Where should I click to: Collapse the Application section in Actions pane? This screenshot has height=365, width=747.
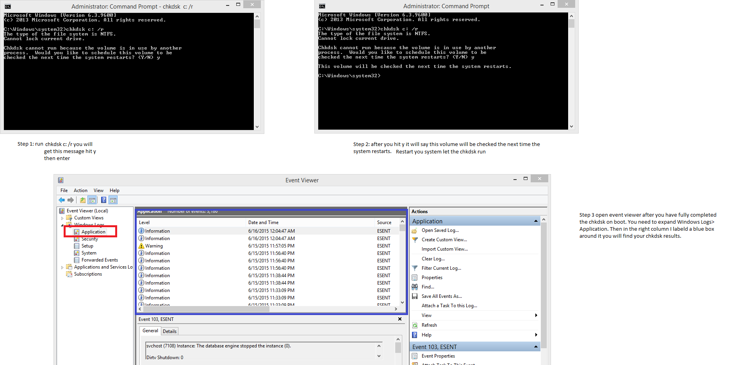(536, 221)
